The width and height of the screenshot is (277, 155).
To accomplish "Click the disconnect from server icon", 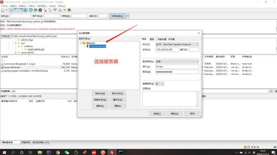I will pos(45,10).
